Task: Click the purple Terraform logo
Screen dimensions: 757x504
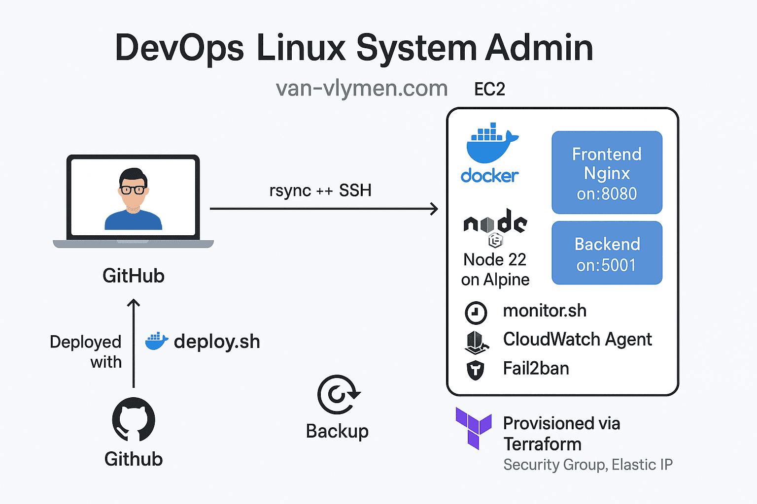Action: point(474,428)
